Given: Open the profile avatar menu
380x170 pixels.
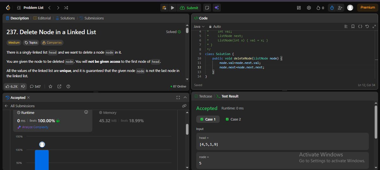Looking at the screenshot, I should pos(350,8).
